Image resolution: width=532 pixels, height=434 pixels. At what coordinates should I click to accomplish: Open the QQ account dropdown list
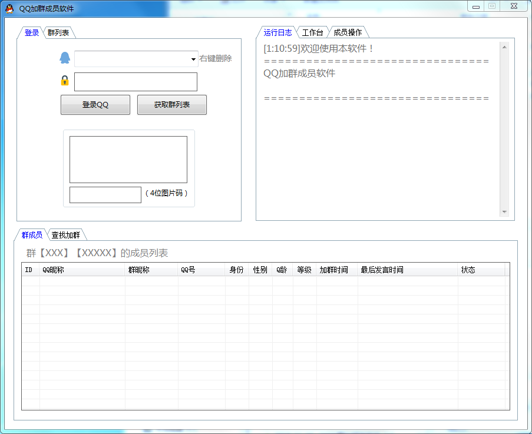pyautogui.click(x=193, y=59)
